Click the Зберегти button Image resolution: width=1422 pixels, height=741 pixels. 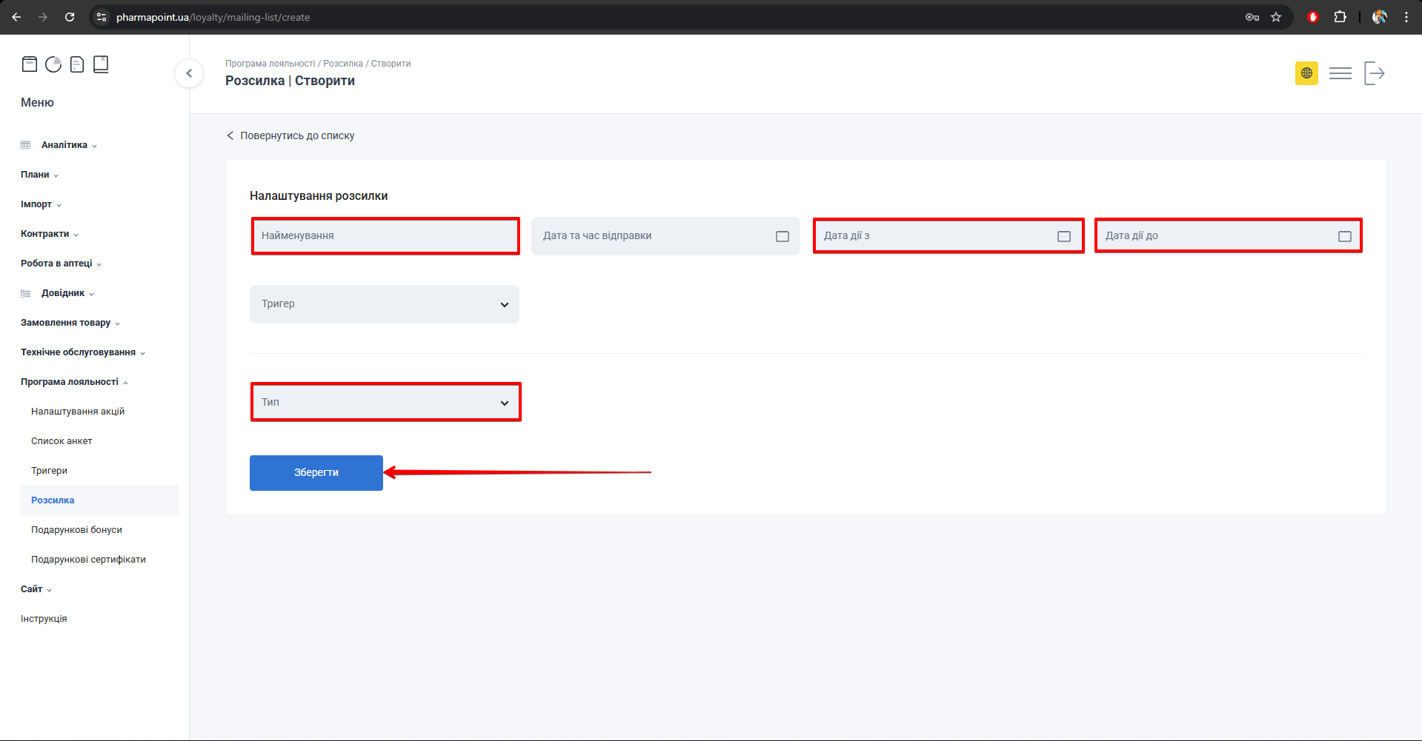click(316, 472)
